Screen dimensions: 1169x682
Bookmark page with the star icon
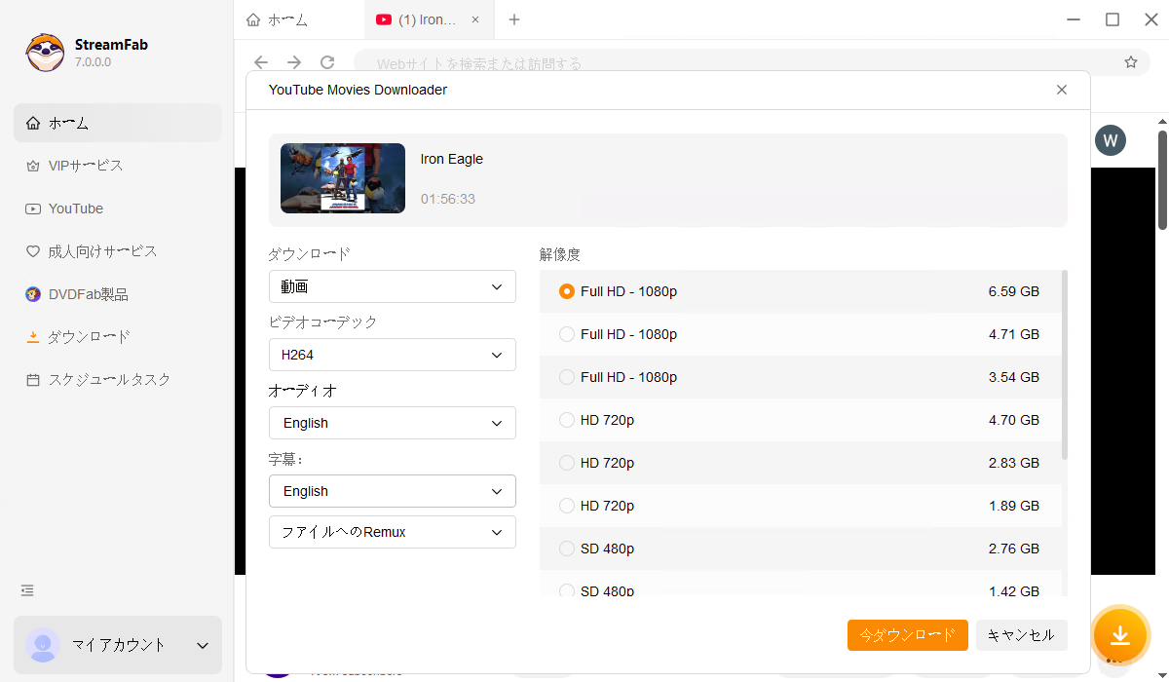[1130, 62]
